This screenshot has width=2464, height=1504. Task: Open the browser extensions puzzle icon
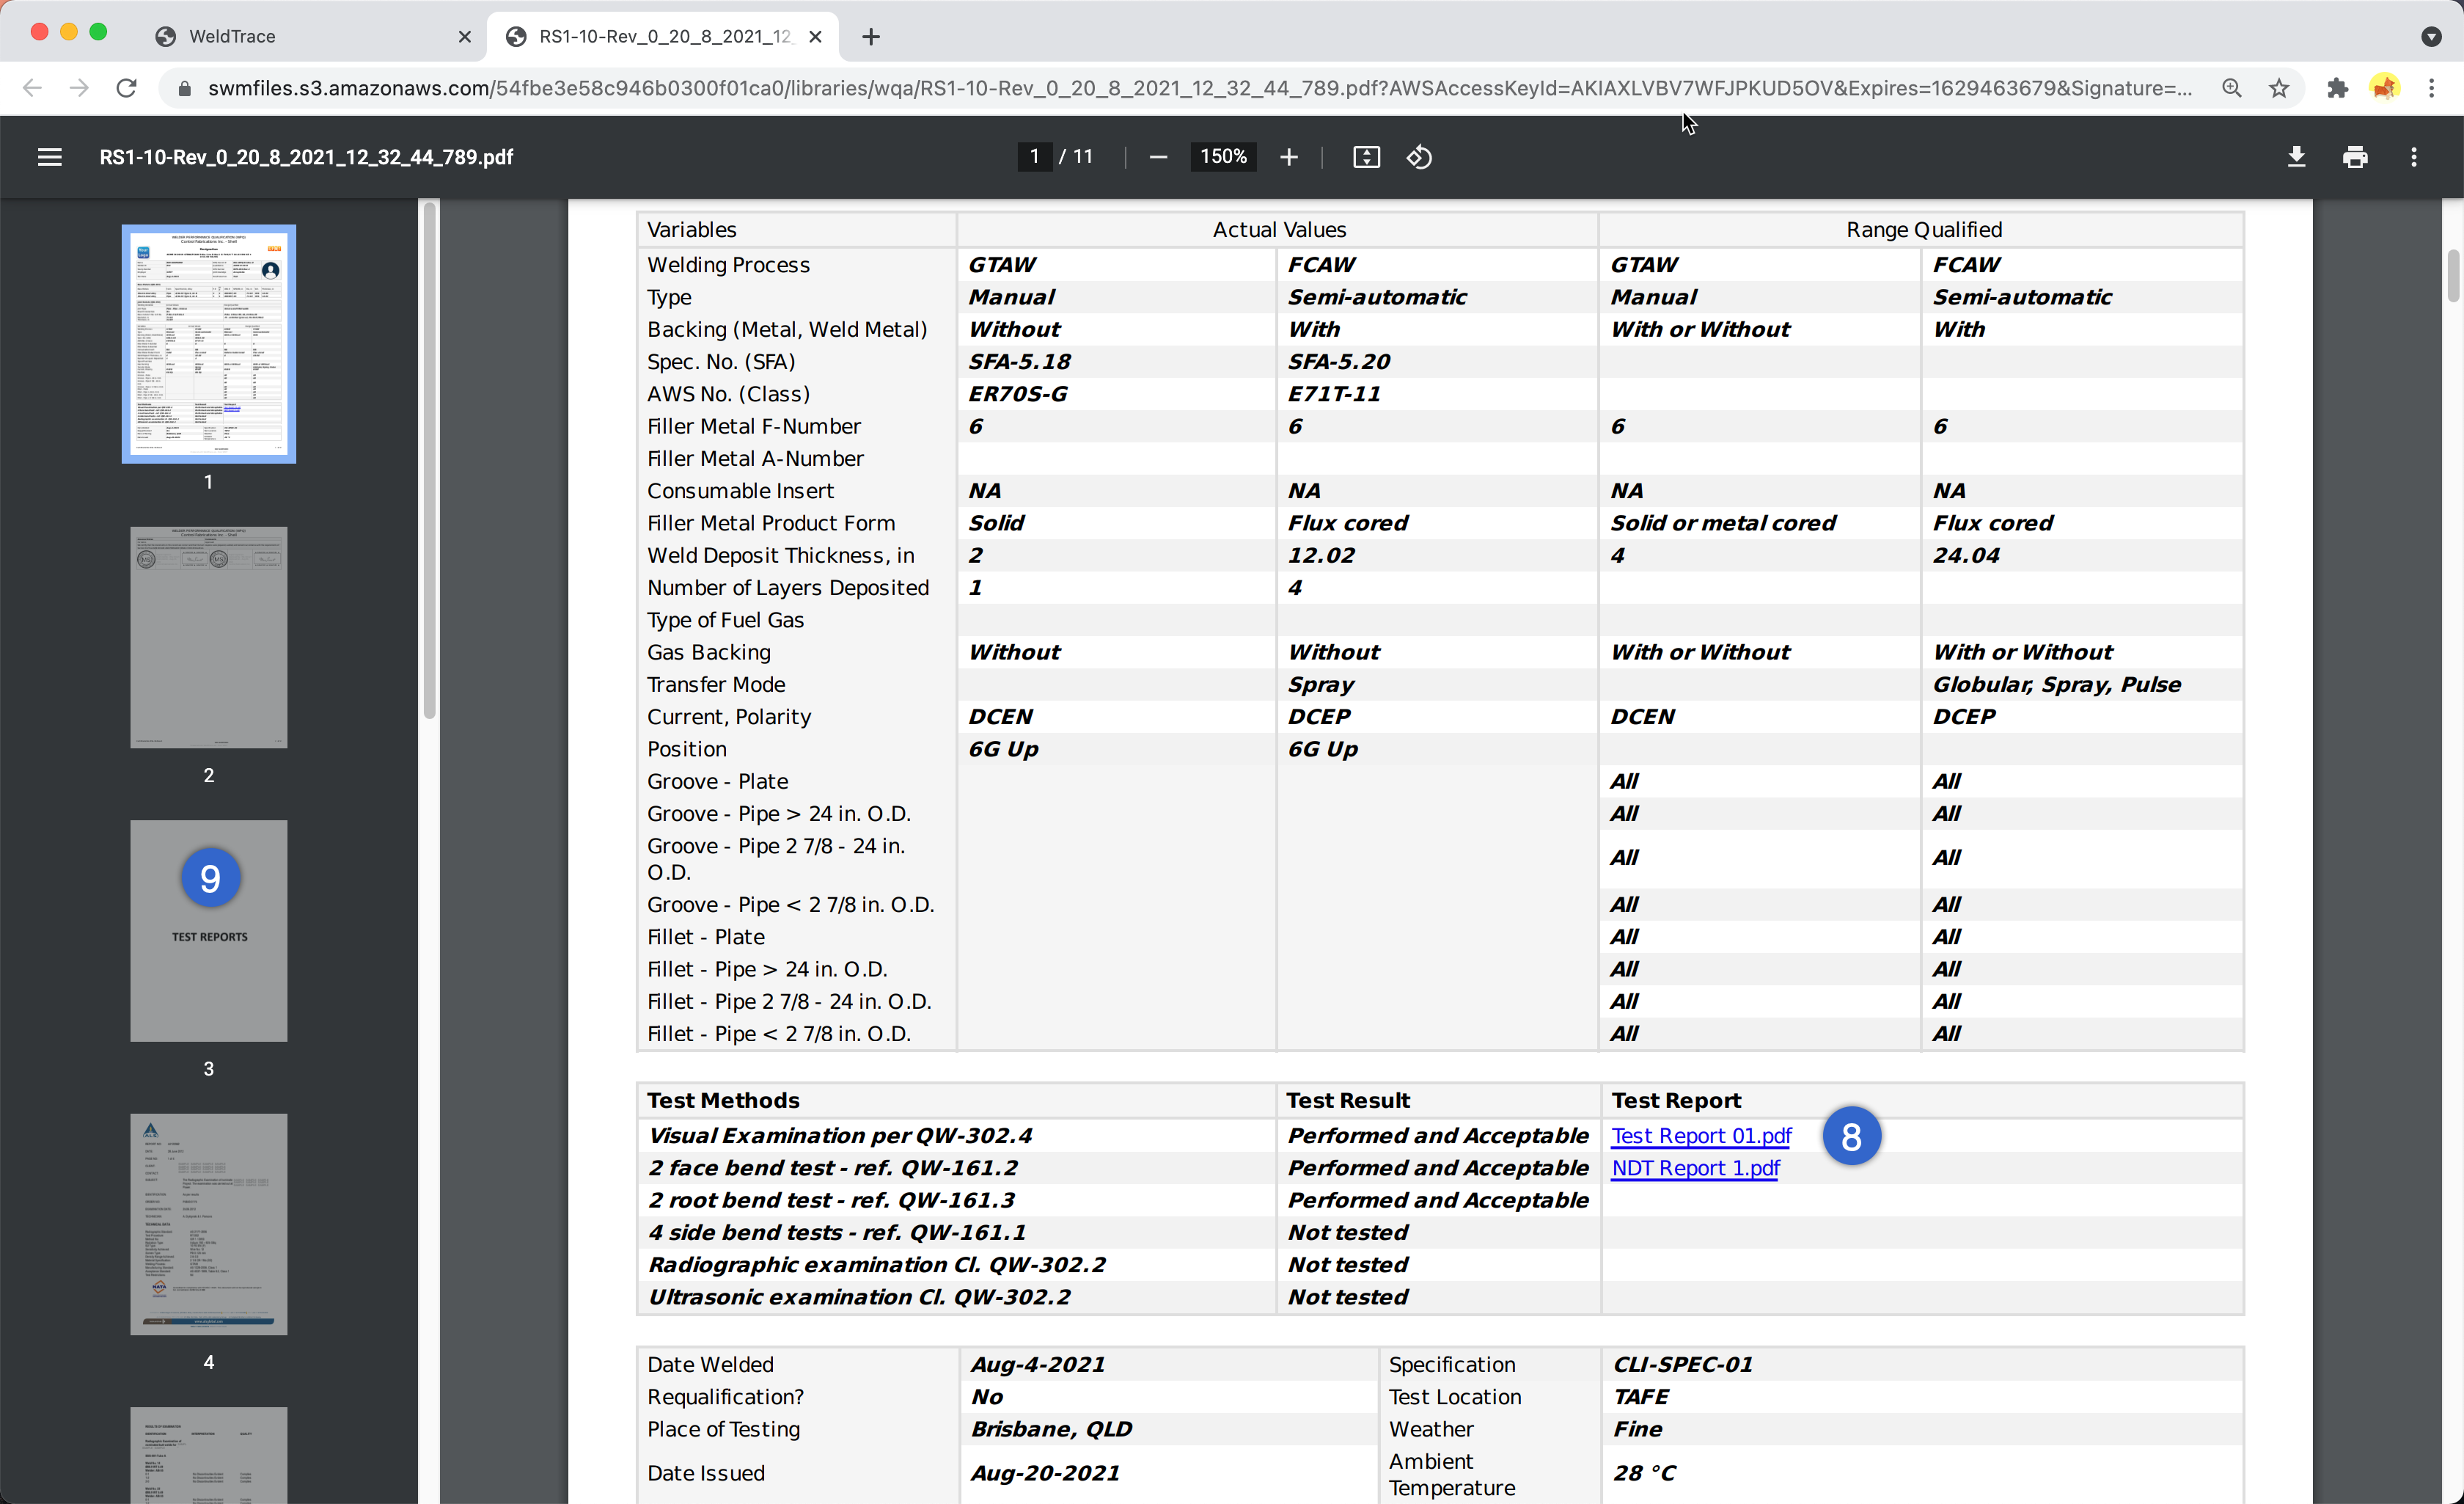[2337, 88]
